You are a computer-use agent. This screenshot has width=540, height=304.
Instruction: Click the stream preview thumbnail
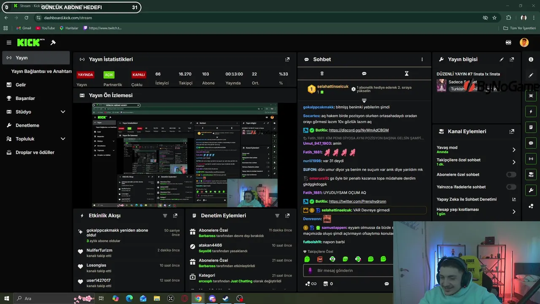185,155
